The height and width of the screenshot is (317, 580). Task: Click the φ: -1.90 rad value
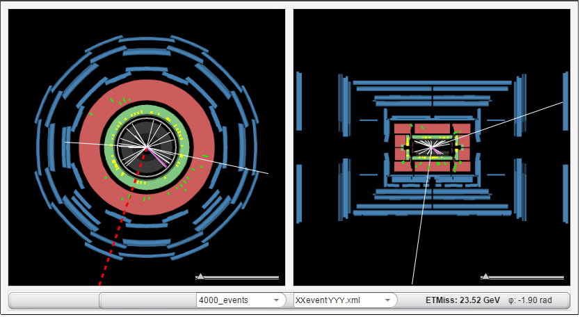(530, 300)
